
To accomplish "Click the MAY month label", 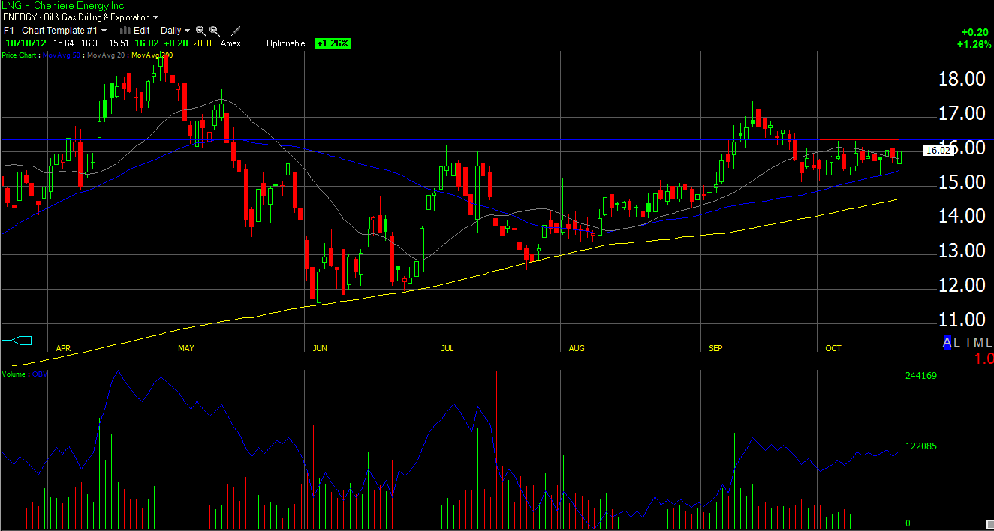I will (x=185, y=348).
